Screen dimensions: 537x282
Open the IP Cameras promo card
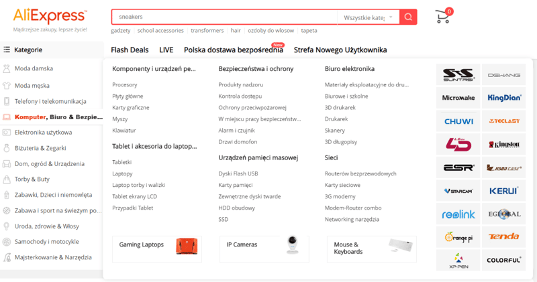point(264,249)
